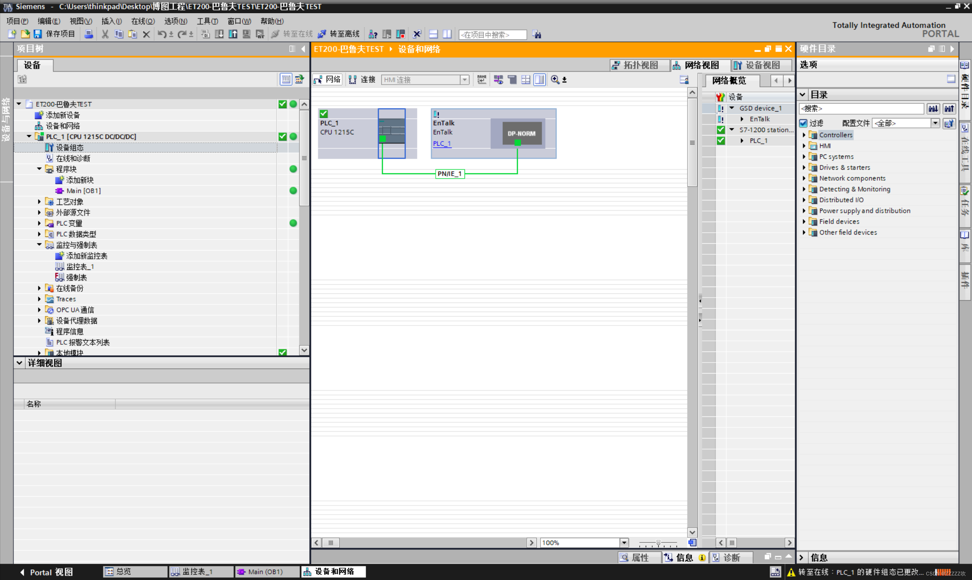Select 强制表 in project tree
Viewport: 972px width, 580px height.
[x=76, y=277]
